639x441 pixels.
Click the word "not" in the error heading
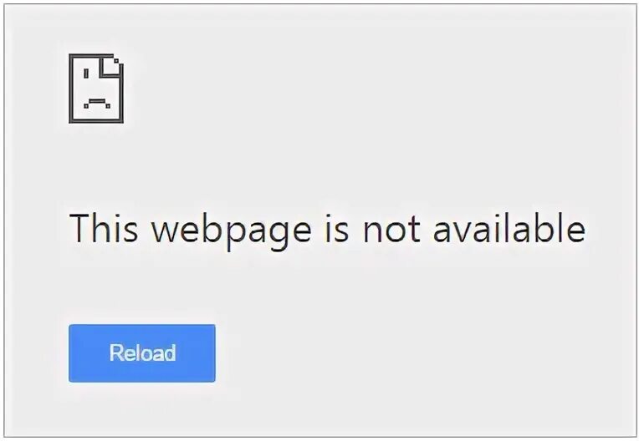(x=391, y=230)
